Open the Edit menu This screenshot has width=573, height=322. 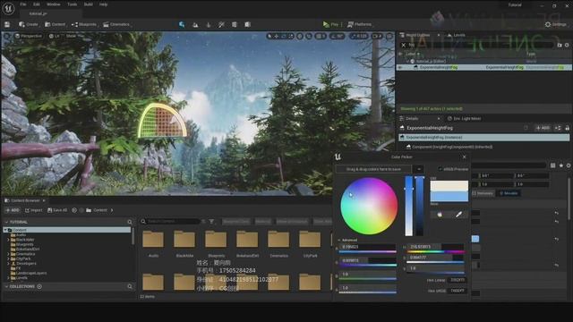point(37,4)
